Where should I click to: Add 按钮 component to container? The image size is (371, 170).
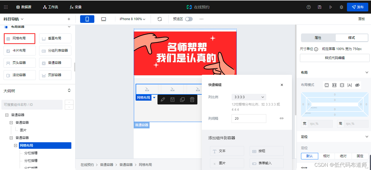[267, 151]
